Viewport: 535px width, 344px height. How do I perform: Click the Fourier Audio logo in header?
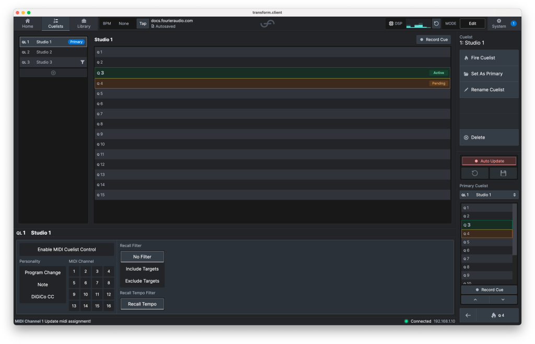pyautogui.click(x=267, y=23)
